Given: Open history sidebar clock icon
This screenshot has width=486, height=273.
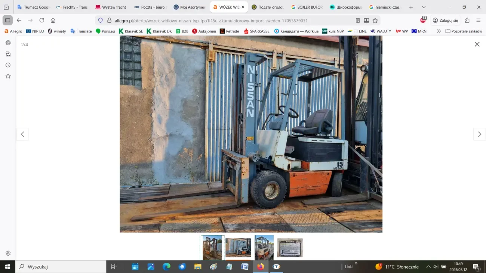Looking at the screenshot, I should [x=8, y=65].
